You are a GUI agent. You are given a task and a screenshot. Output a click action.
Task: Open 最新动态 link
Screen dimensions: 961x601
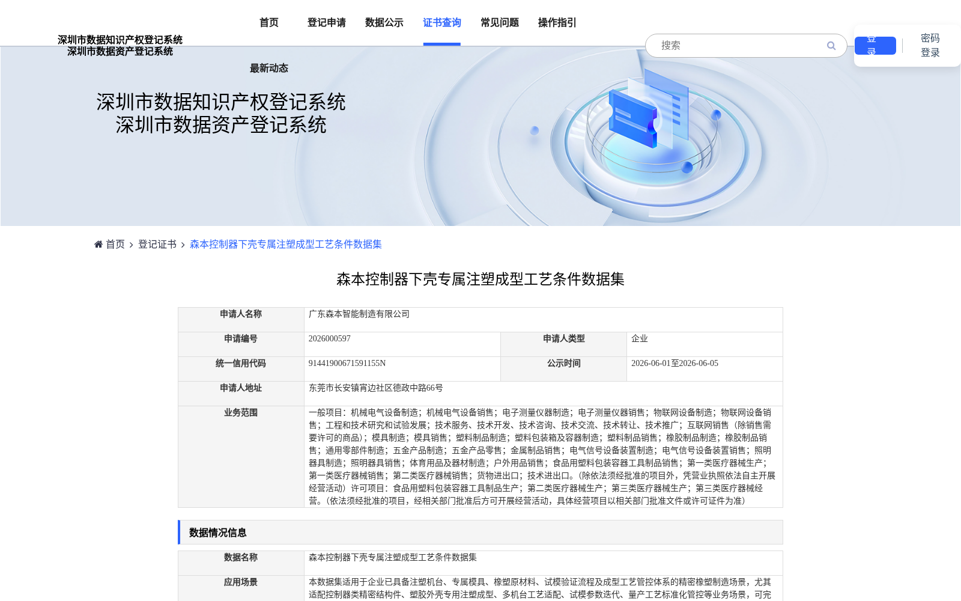(x=269, y=69)
